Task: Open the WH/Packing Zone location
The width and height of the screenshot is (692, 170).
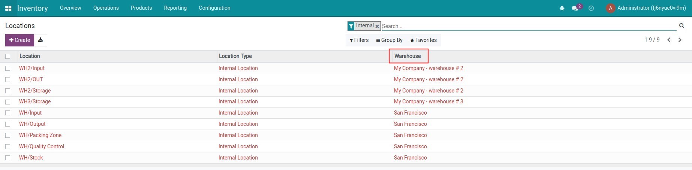Action: click(x=40, y=135)
